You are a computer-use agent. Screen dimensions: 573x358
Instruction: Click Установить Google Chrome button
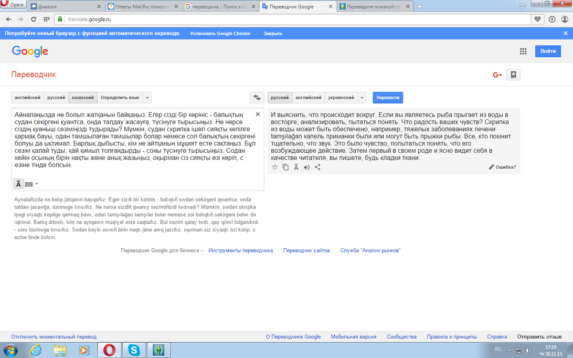pyautogui.click(x=220, y=33)
